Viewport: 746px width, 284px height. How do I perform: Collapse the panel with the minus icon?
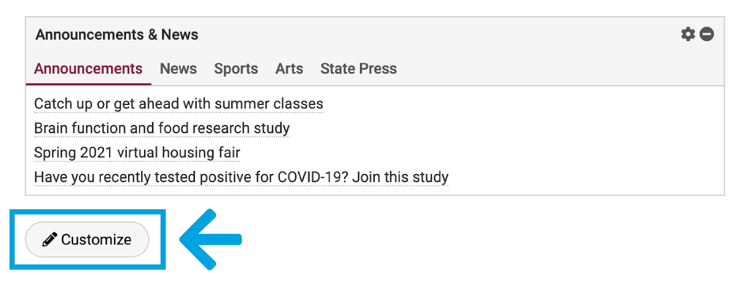[707, 34]
